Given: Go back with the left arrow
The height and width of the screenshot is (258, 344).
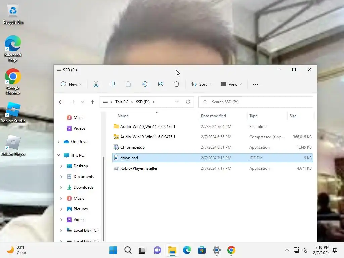Looking at the screenshot, I should tap(61, 102).
